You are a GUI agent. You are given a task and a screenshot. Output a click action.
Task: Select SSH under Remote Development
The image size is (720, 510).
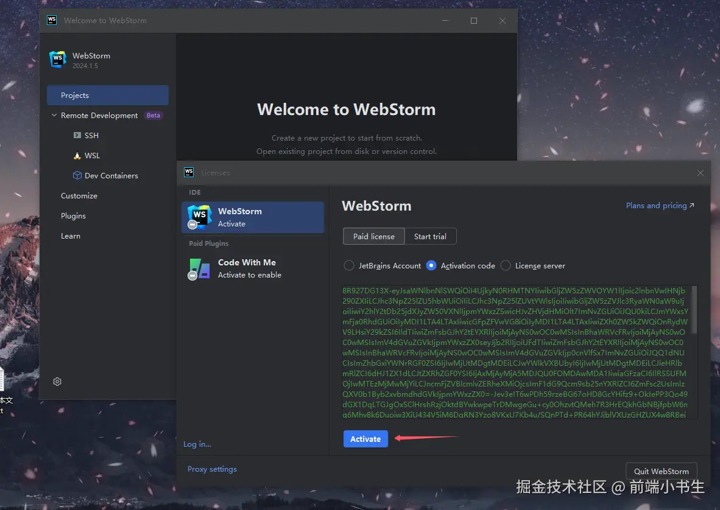click(91, 135)
